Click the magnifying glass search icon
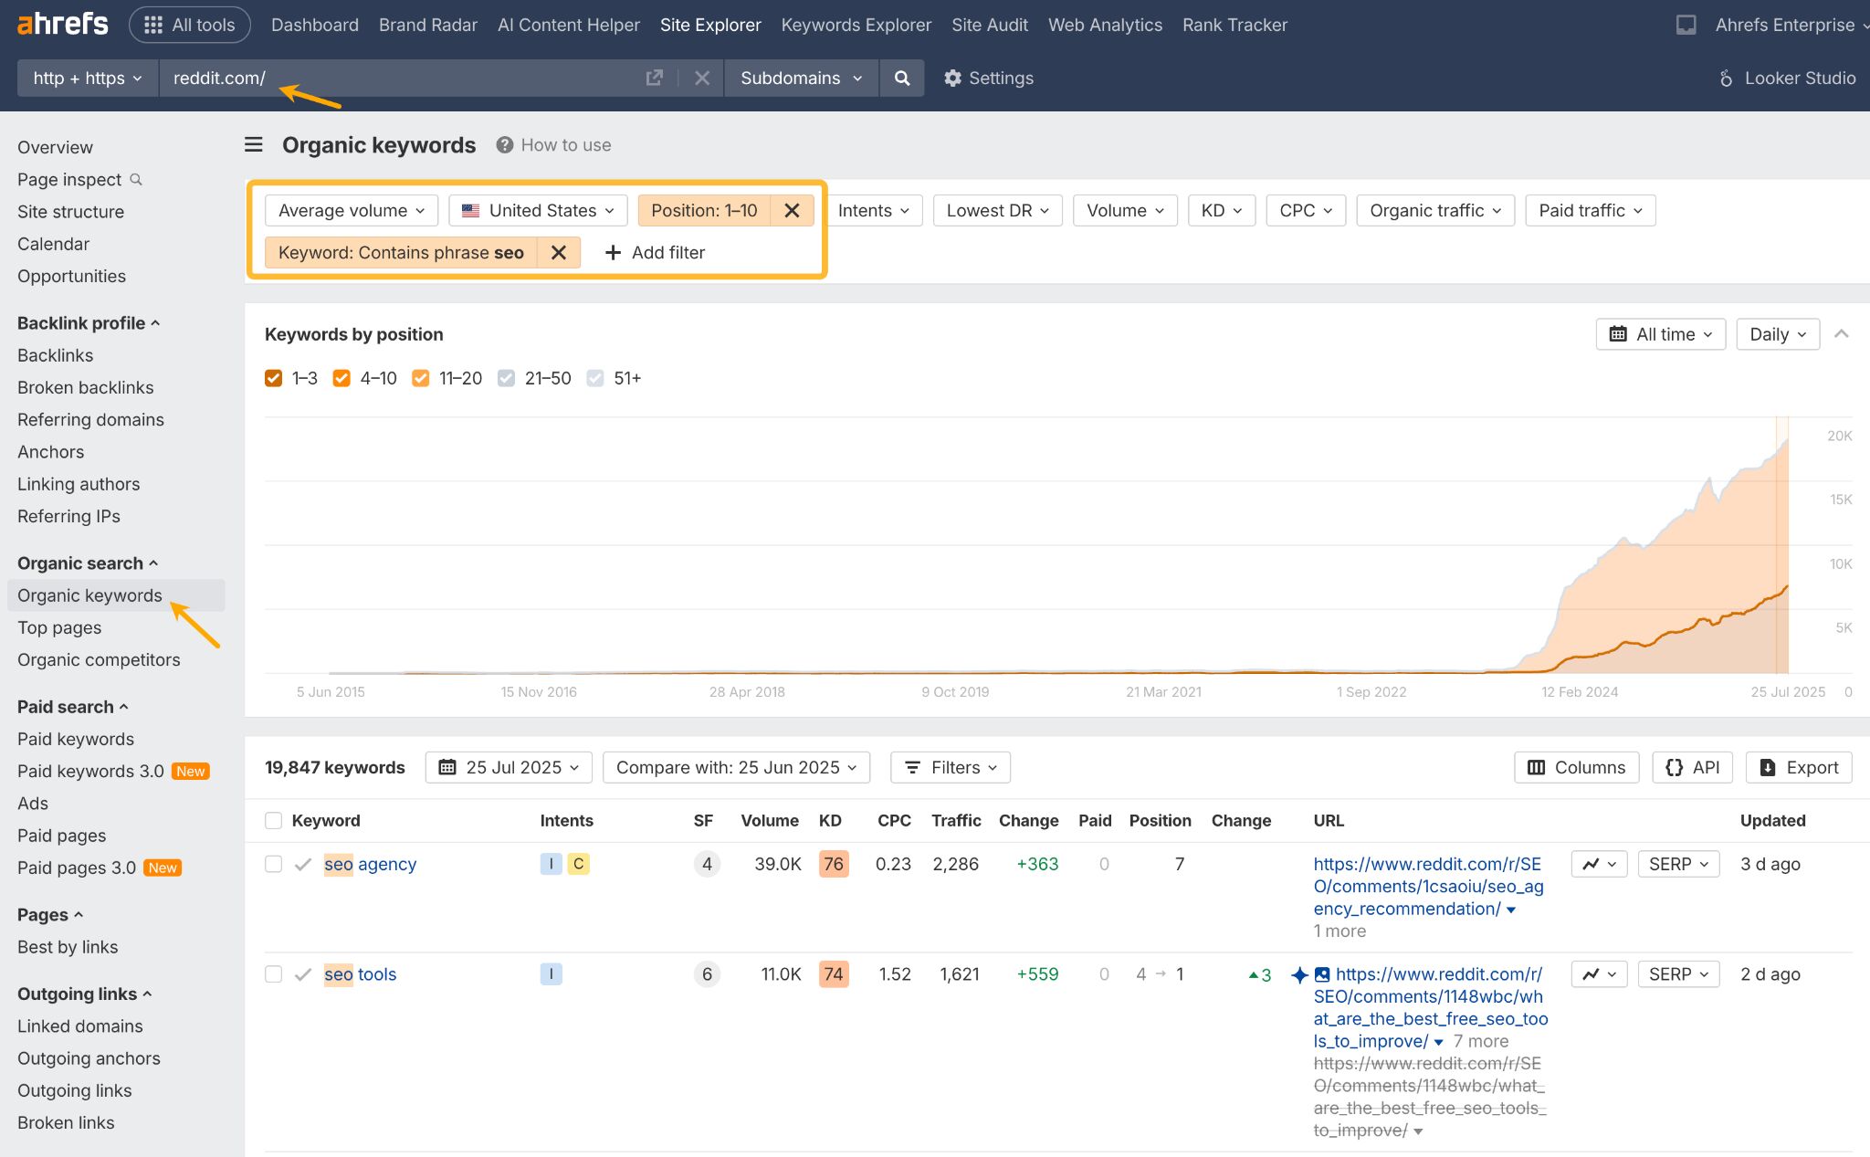This screenshot has height=1157, width=1870. (901, 79)
